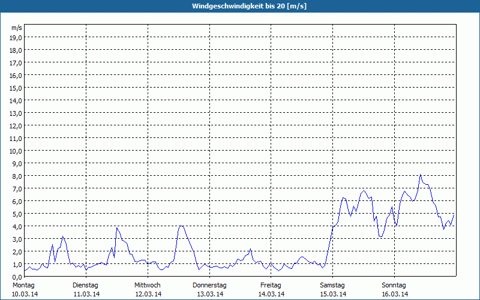Click the date '15.03.14'
Screen dimensions: 480x300
coord(333,294)
